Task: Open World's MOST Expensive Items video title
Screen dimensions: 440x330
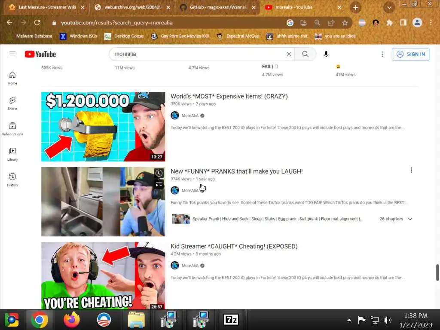Action: pyautogui.click(x=229, y=96)
